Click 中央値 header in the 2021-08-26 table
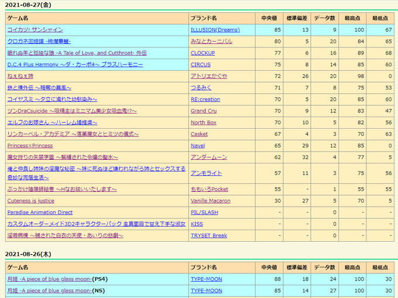This screenshot has height=298, width=398. coord(269,268)
